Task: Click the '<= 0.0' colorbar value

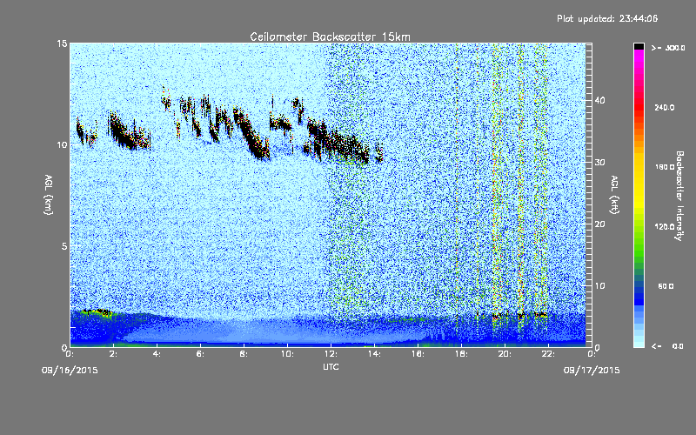Action: (668, 346)
